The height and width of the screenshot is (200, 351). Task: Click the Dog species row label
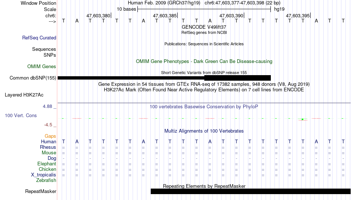(52, 158)
